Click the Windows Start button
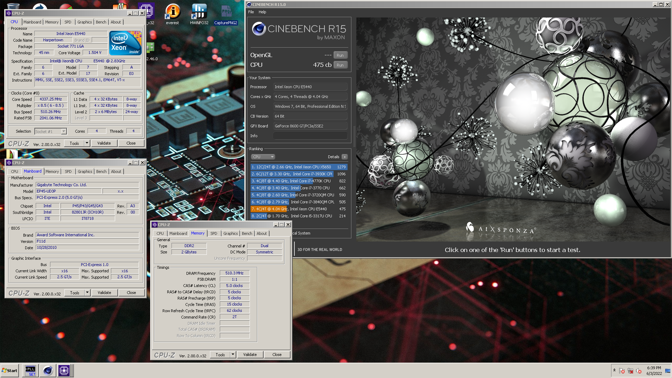This screenshot has width=672, height=378. [9, 370]
